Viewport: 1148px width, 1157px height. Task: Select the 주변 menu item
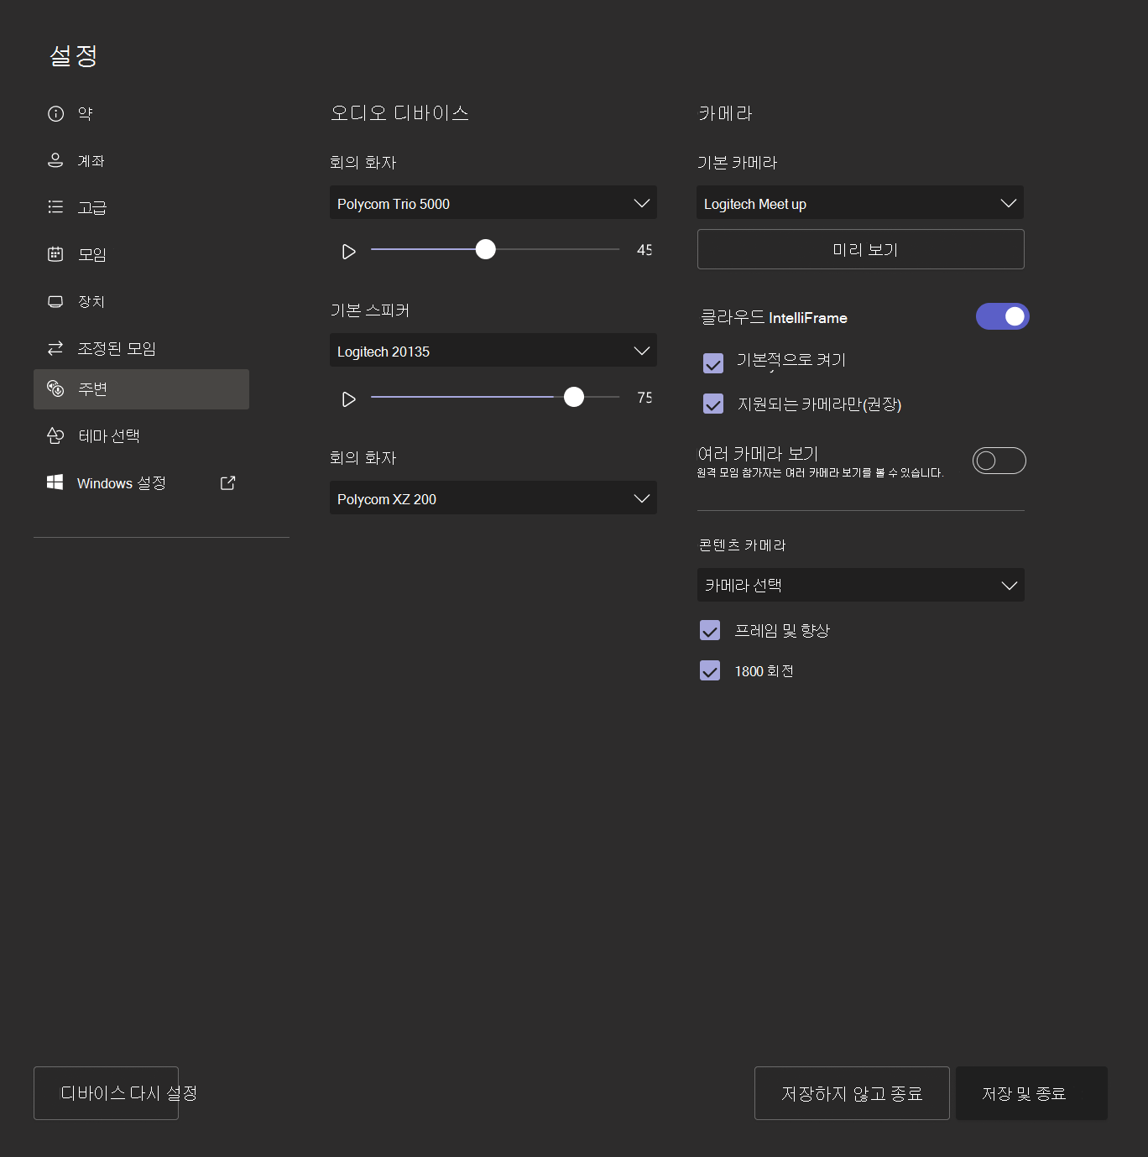[141, 389]
